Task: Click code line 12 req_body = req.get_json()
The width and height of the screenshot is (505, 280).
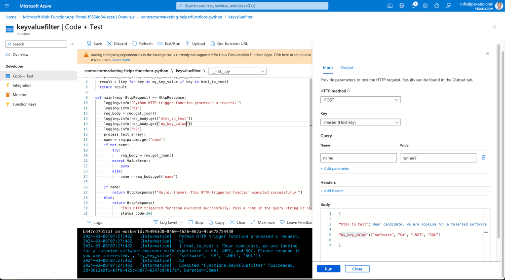Action: [130, 113]
